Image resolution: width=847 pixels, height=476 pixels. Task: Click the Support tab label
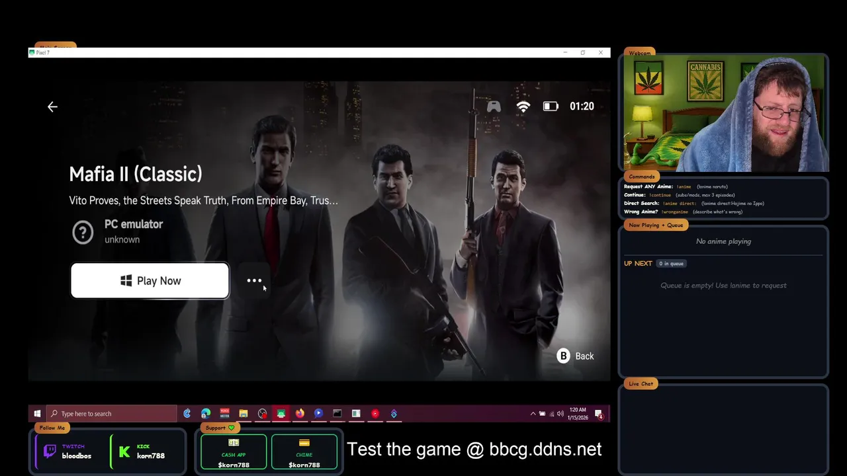(220, 428)
